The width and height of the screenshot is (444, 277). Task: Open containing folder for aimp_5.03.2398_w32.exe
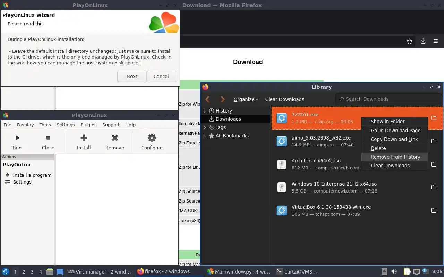434,141
